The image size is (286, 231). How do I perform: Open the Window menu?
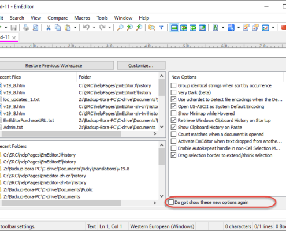(x=123, y=18)
